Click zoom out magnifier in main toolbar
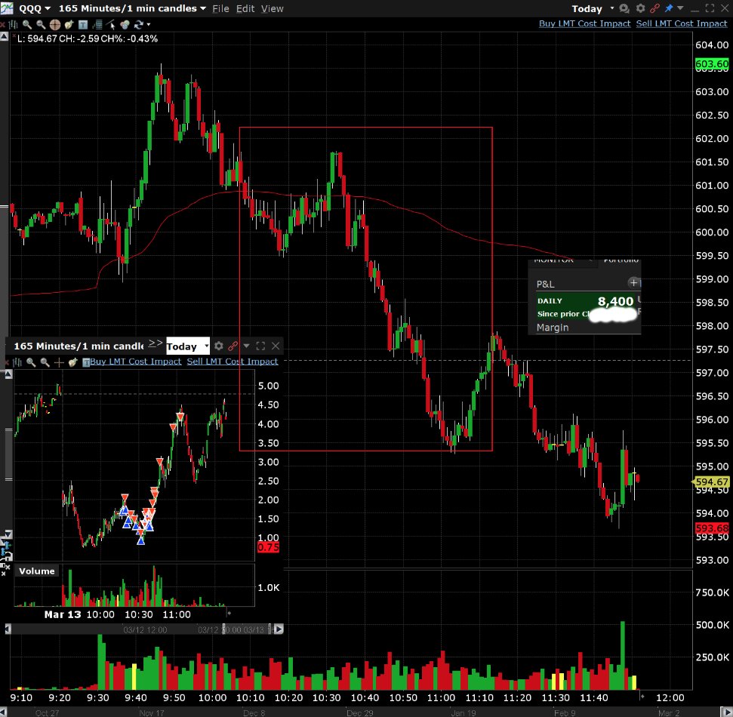Screen dimensions: 733x717 pos(41,24)
